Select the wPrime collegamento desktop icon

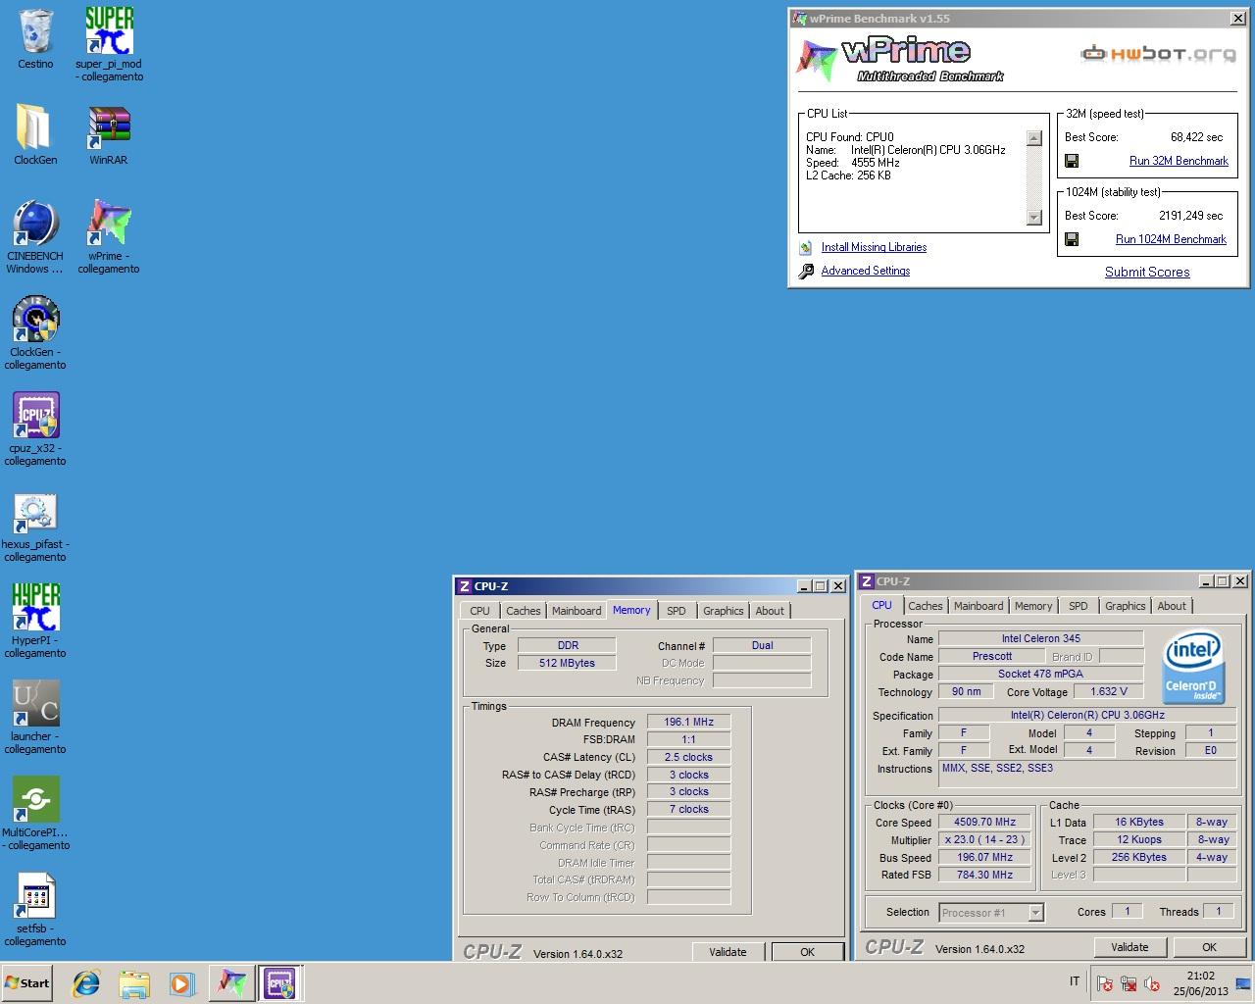(x=109, y=236)
